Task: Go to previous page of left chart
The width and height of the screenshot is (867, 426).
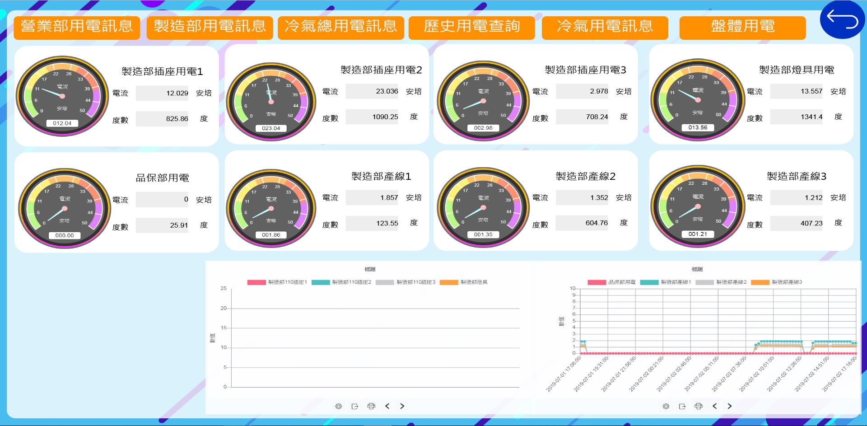Action: coord(387,406)
